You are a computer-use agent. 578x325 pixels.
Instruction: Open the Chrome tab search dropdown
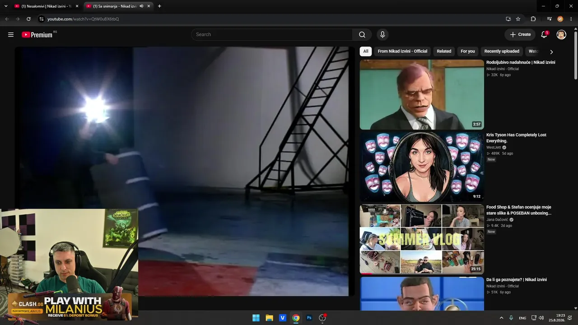coord(6,6)
